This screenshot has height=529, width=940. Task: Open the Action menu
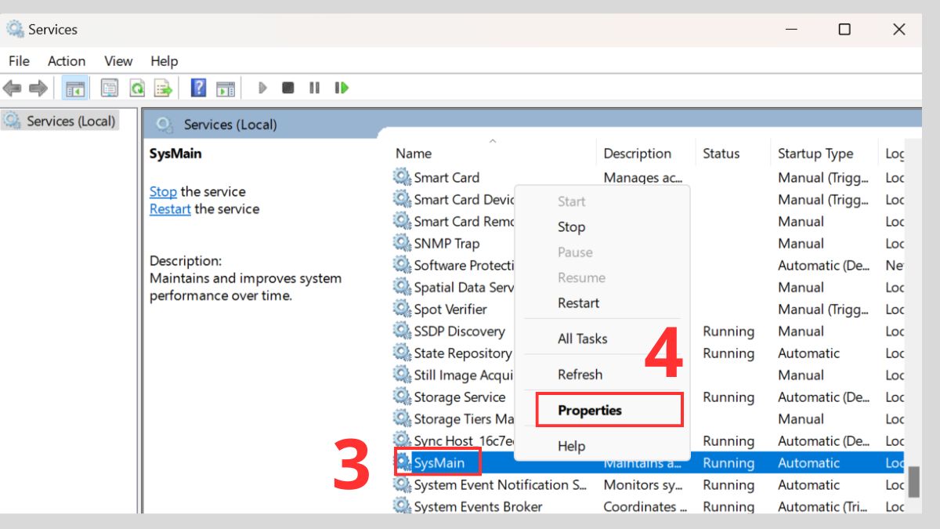[67, 61]
